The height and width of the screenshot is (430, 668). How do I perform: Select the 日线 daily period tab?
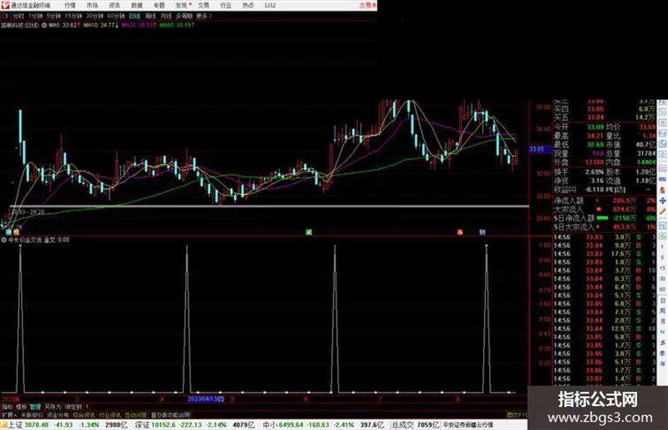coord(134,16)
